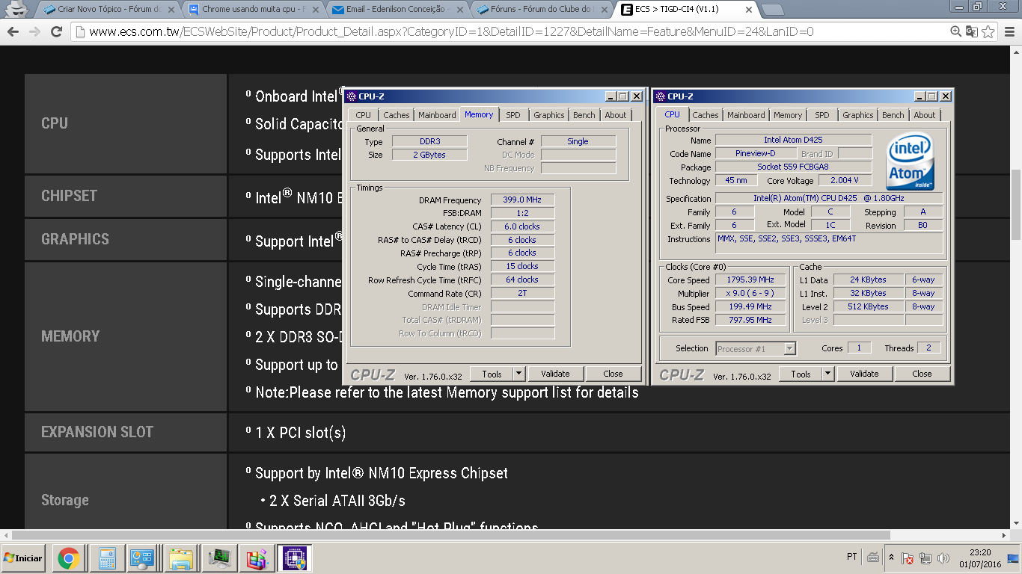Show hidden tray icons with the arrows
The image size is (1022, 574).
[x=891, y=558]
